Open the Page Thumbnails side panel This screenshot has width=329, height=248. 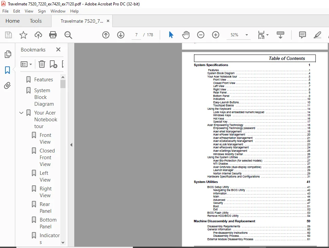coord(8,54)
